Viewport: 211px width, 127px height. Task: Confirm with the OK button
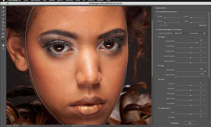[x=190, y=123]
